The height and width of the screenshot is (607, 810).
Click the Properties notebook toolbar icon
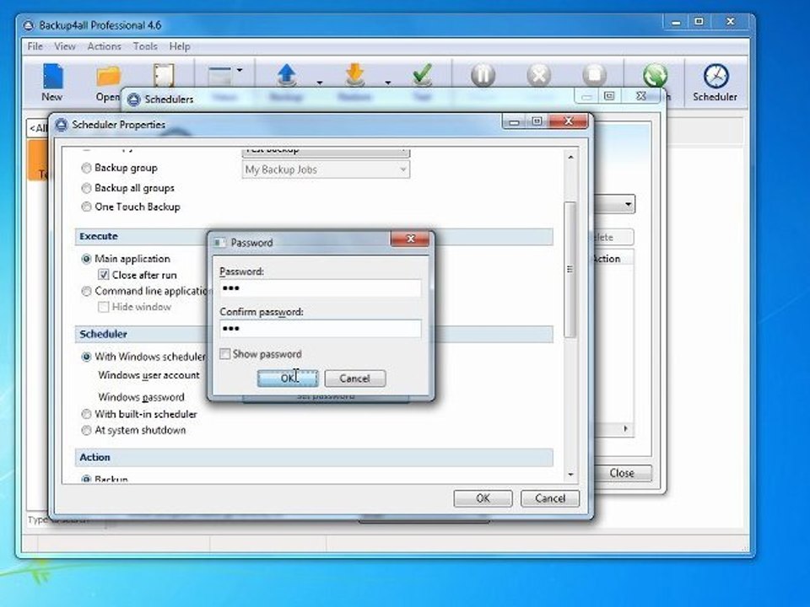click(164, 75)
